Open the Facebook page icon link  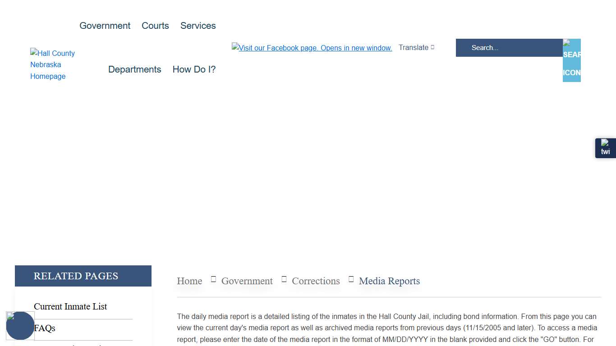(x=312, y=48)
